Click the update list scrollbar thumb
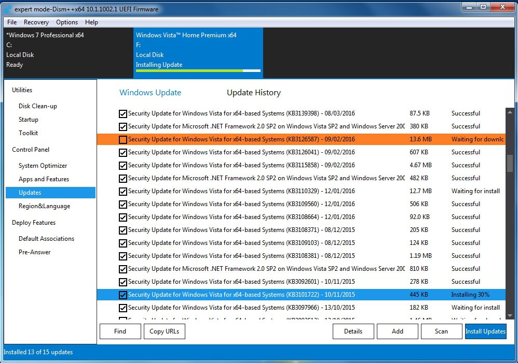The image size is (518, 363). [510, 164]
